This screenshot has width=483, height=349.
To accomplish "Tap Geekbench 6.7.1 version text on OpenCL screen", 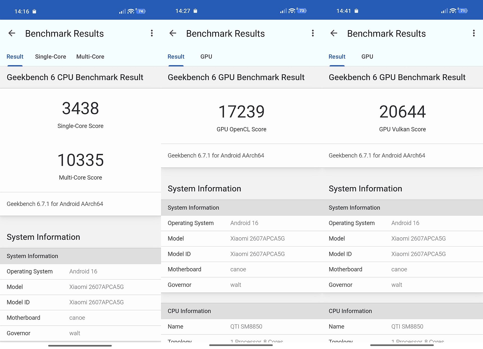I will point(216,155).
